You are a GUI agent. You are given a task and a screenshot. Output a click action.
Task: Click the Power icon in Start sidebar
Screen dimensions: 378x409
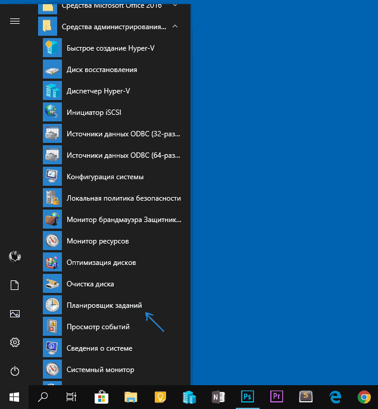(x=15, y=371)
